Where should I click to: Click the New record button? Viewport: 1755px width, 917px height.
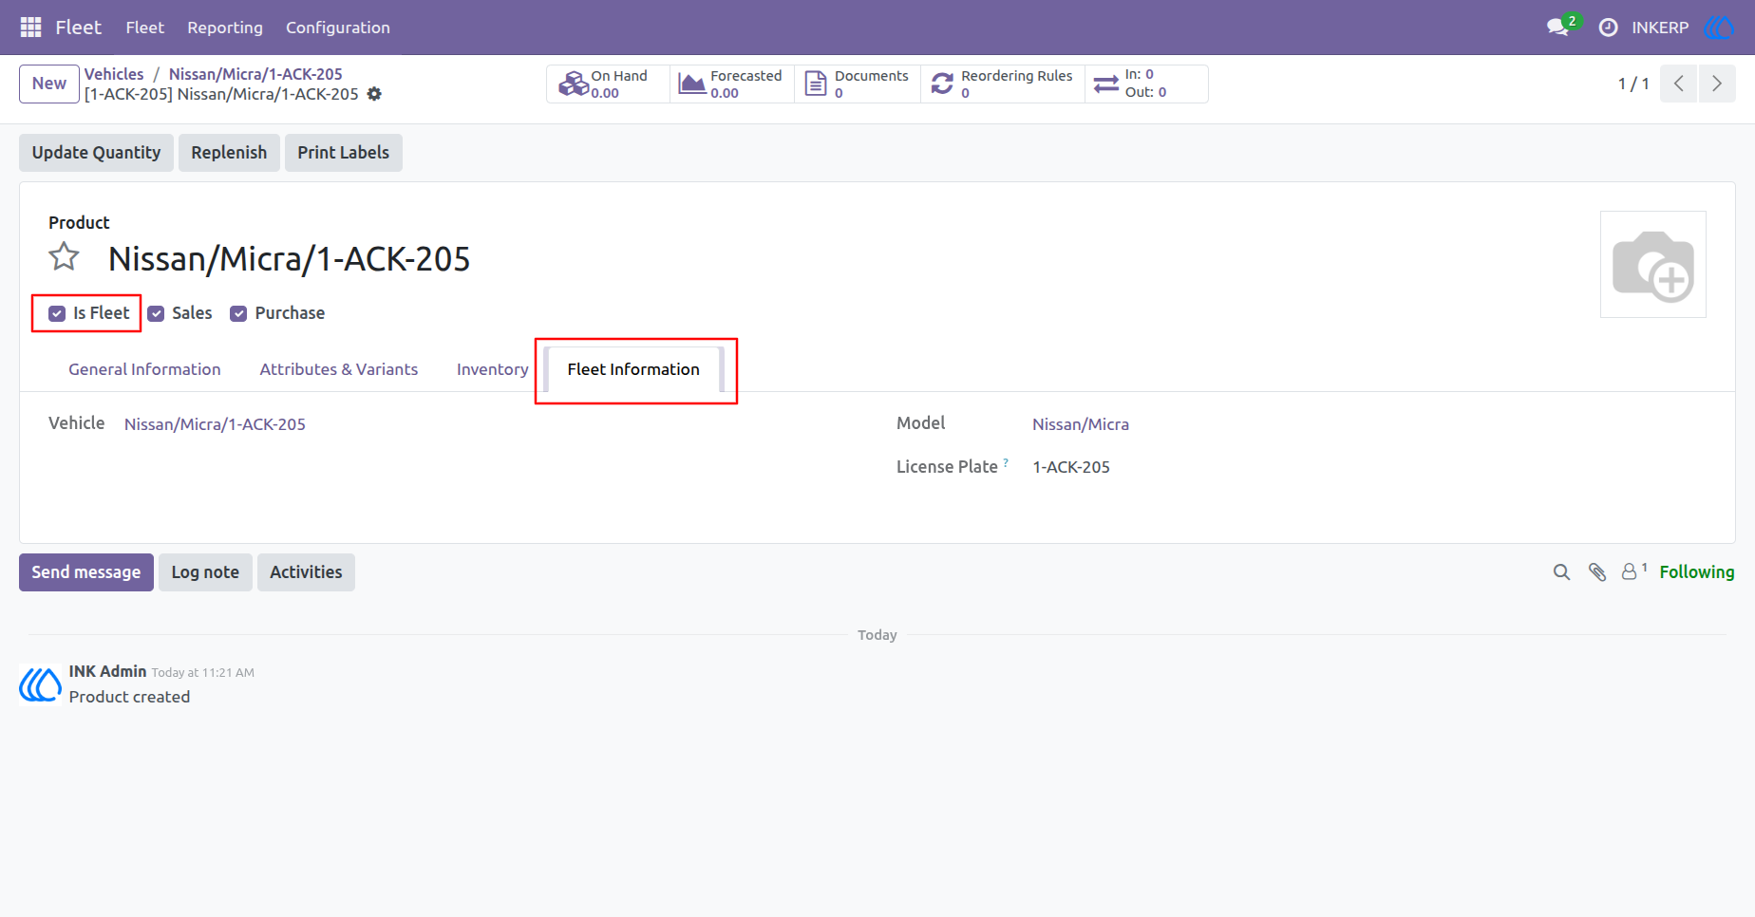(x=49, y=84)
